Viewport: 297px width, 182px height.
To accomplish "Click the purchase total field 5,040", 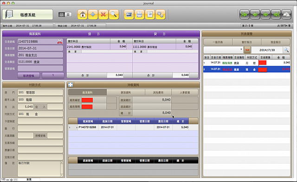I will click(152, 100).
